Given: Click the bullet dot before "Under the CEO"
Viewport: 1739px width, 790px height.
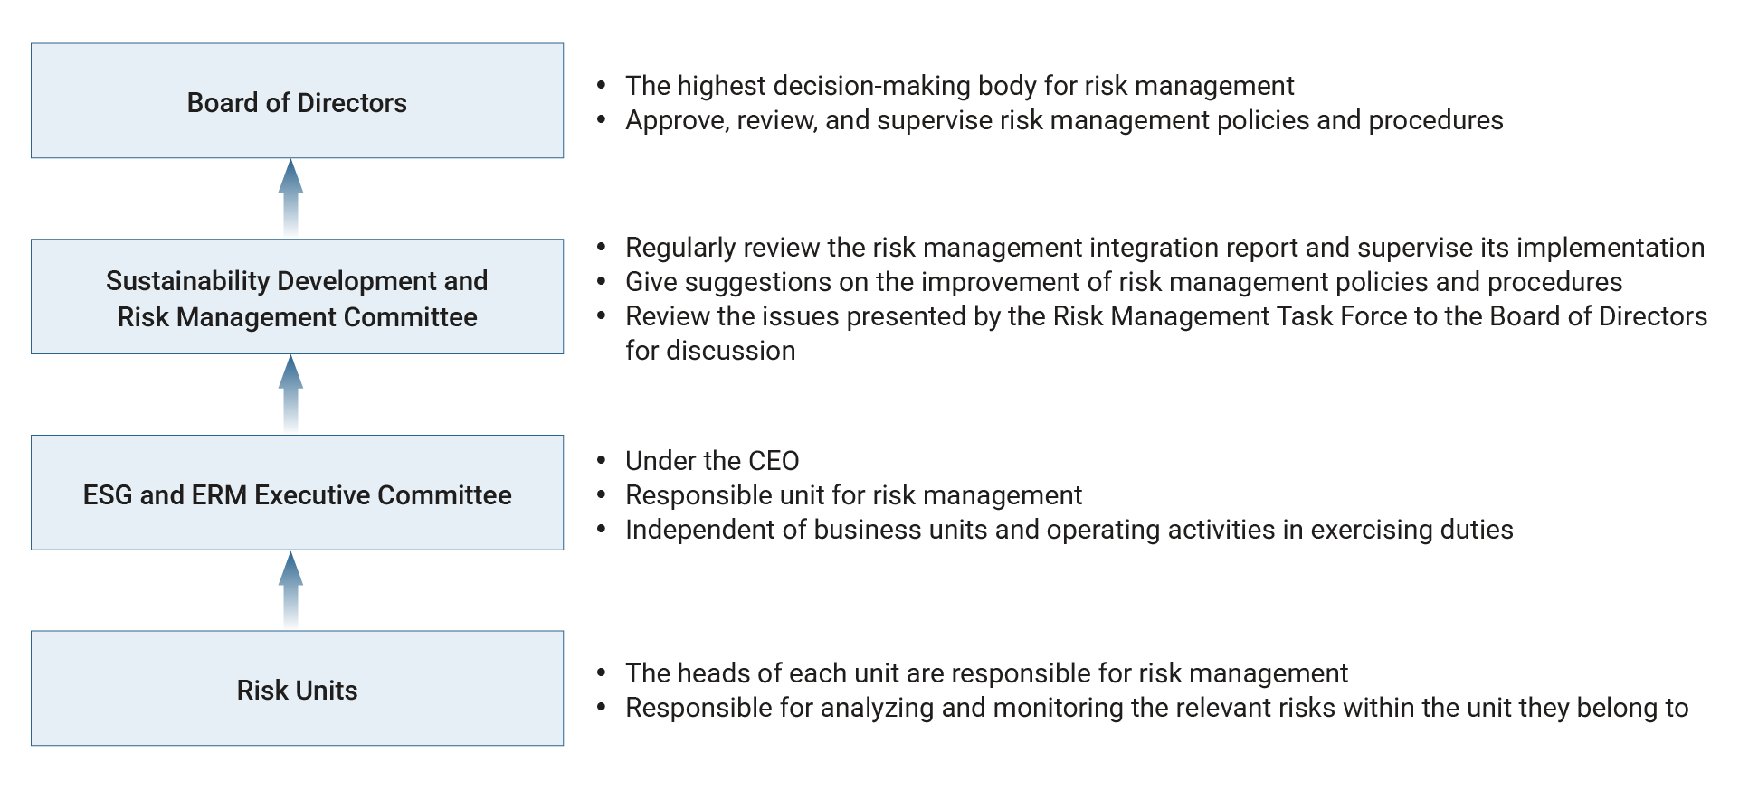Looking at the screenshot, I should click(x=602, y=461).
